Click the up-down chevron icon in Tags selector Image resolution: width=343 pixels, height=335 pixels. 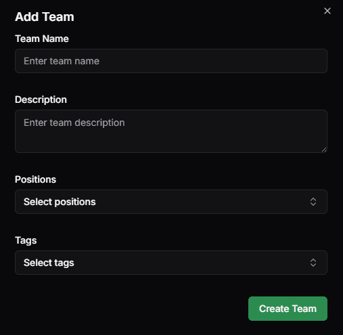coord(313,263)
